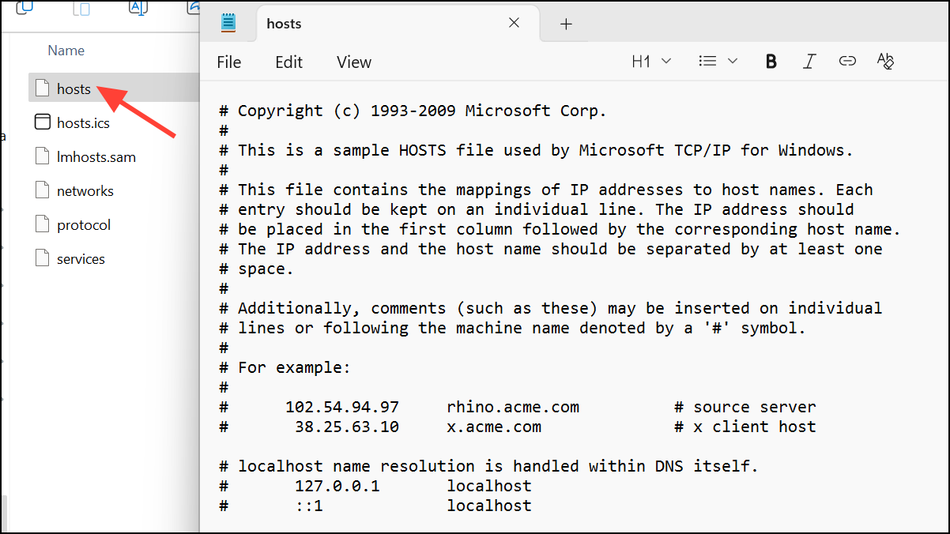Image resolution: width=950 pixels, height=534 pixels.
Task: Select the hosts.ics file
Action: tap(83, 123)
